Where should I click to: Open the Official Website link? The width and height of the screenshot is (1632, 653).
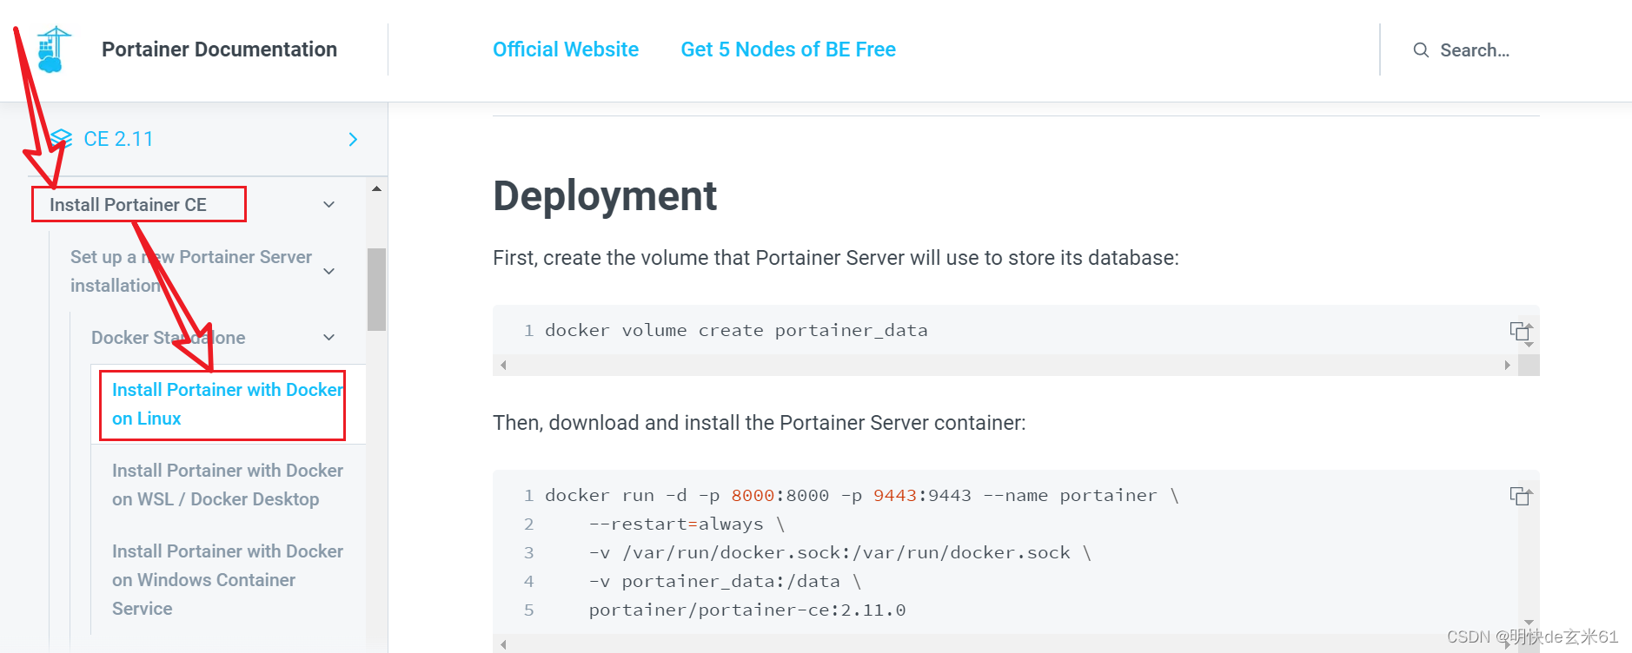click(x=566, y=49)
